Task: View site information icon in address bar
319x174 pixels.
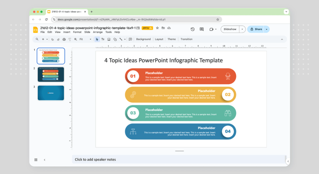Action: [x=54, y=19]
